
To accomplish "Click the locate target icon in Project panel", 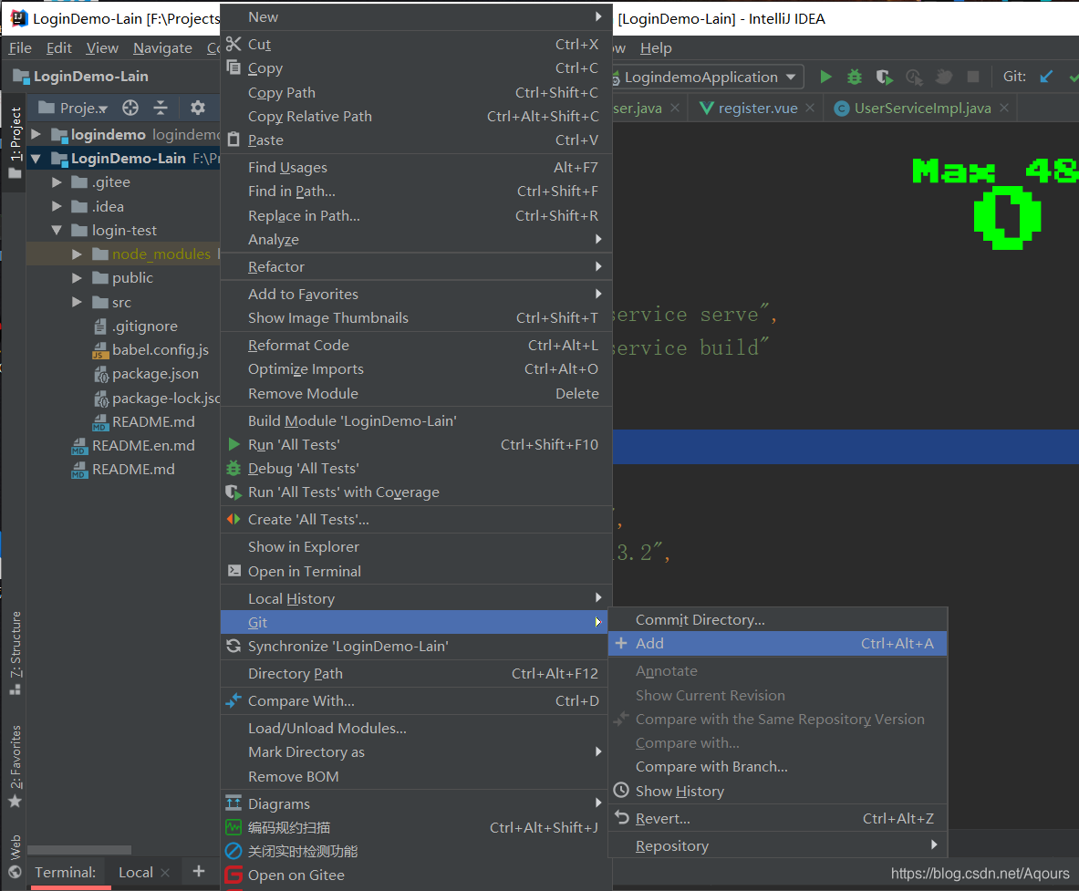I will 130,108.
